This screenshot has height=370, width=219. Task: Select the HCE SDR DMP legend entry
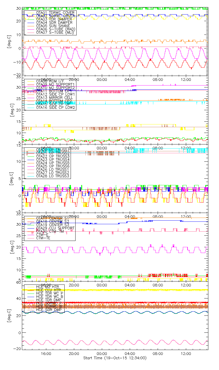[49, 310]
